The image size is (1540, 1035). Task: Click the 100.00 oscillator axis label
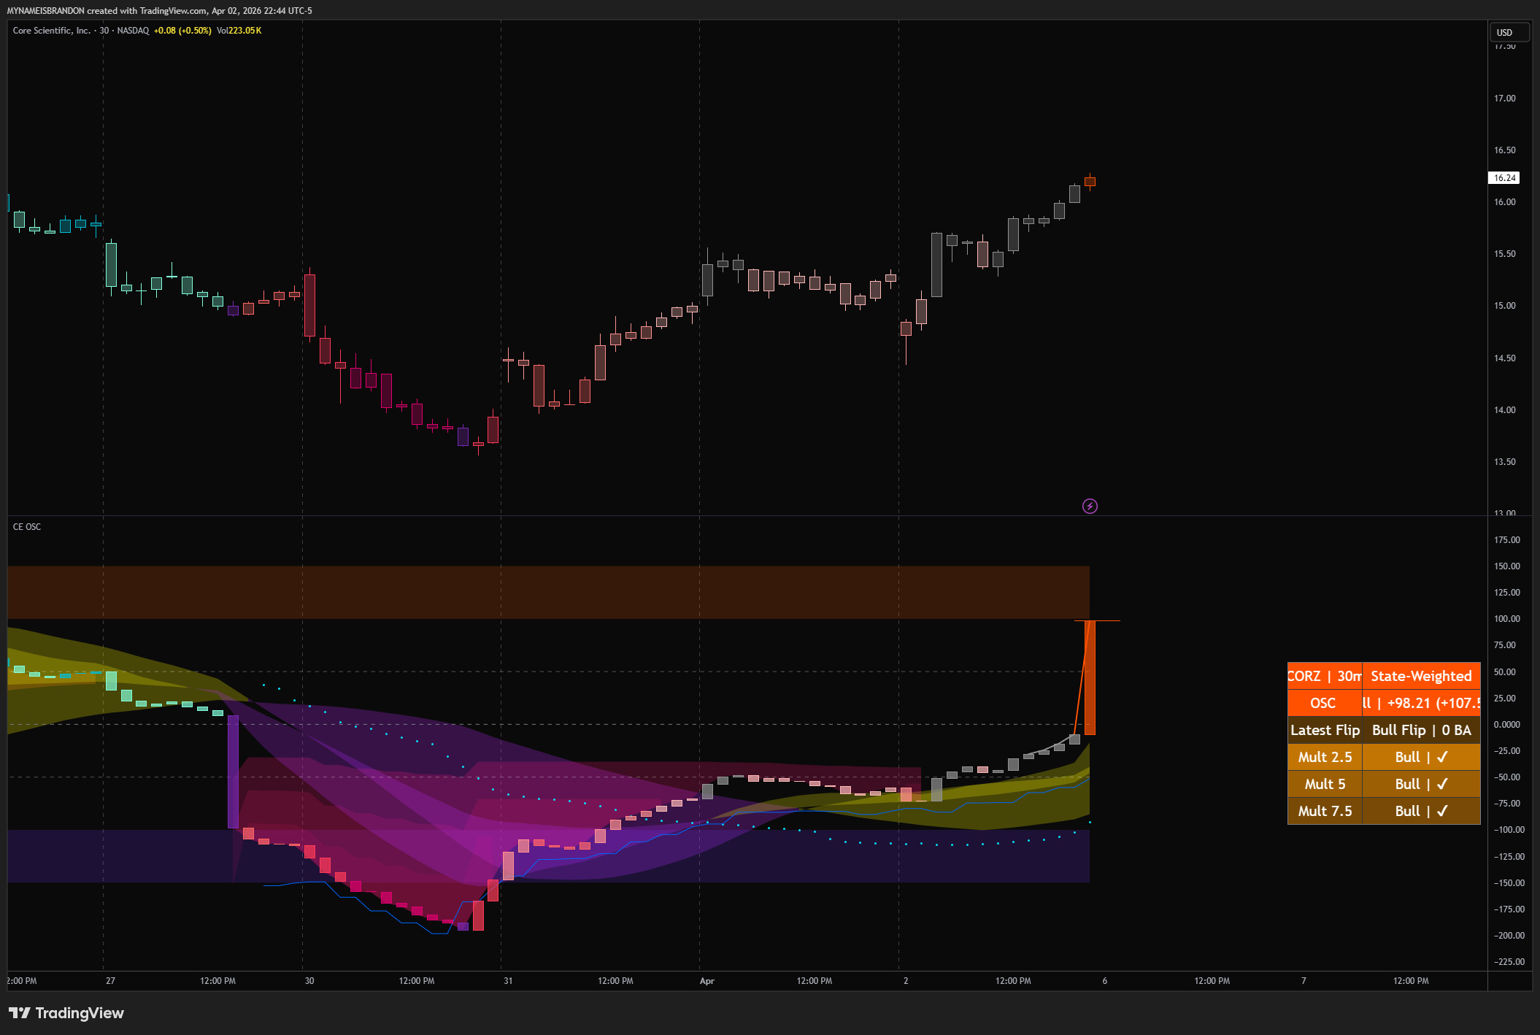pos(1506,618)
